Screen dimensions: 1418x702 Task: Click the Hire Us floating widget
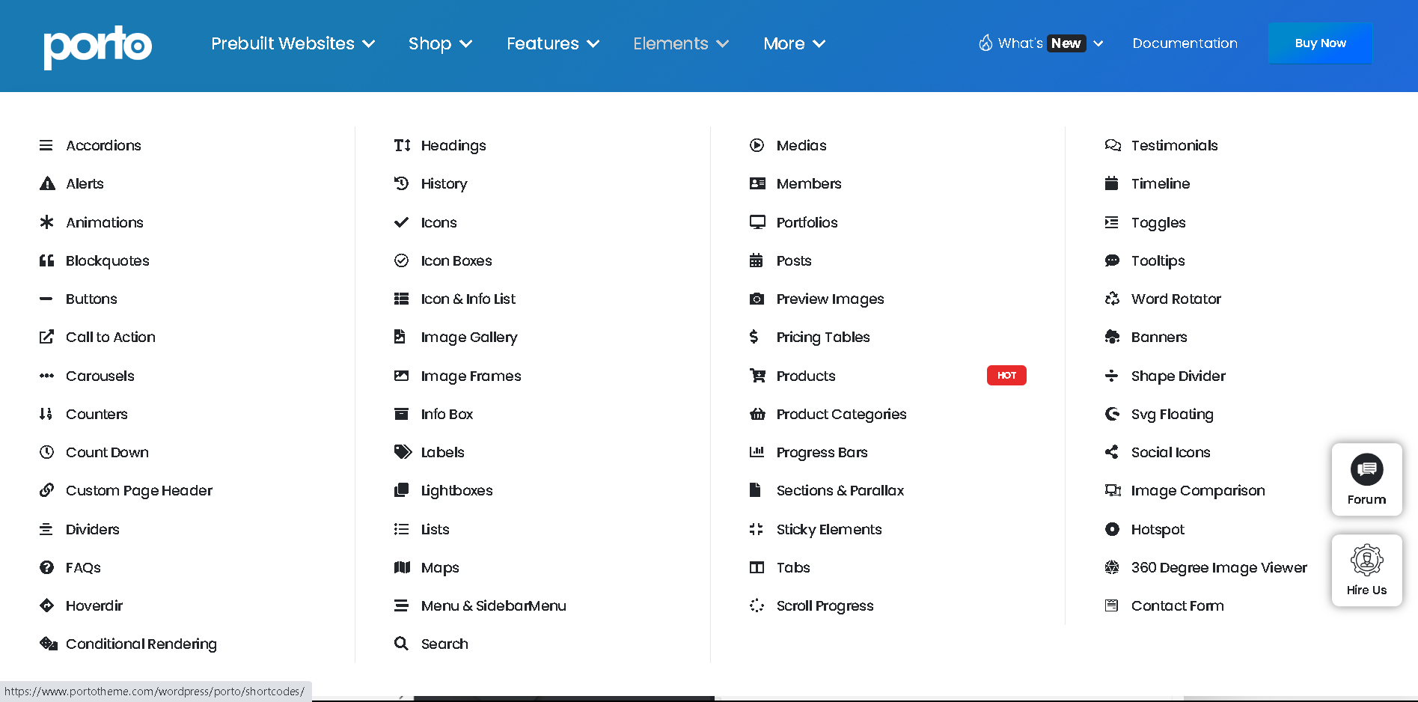click(x=1366, y=570)
